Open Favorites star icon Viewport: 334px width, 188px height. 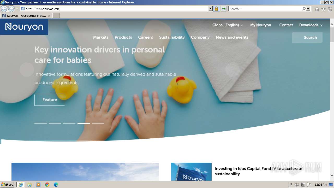[x=323, y=9]
